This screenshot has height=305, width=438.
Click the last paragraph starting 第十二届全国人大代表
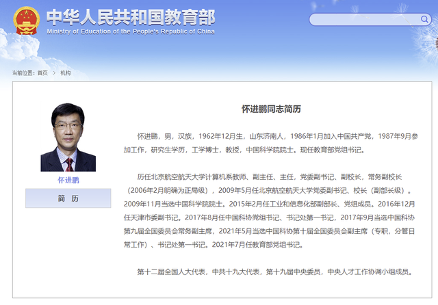[274, 271]
